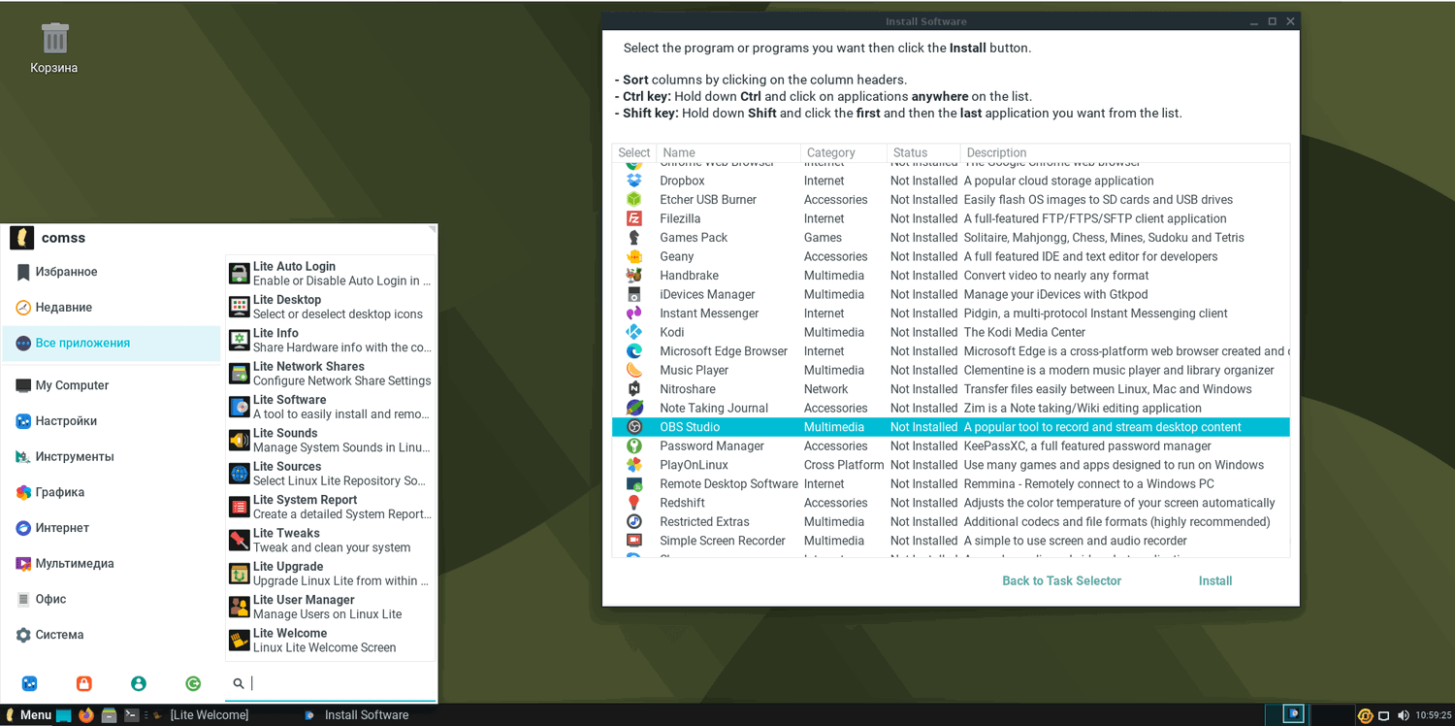Launch Lite Upgrade
Image resolution: width=1455 pixels, height=726 pixels.
(x=331, y=574)
